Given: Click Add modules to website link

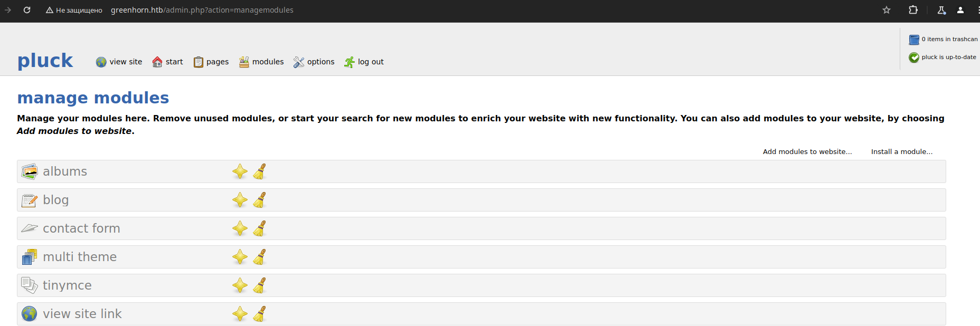Looking at the screenshot, I should (x=807, y=151).
